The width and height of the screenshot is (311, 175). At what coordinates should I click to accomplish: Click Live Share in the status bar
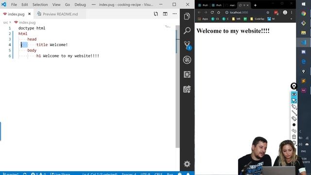(x=60, y=174)
